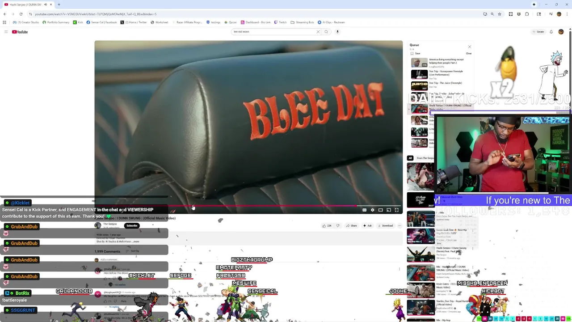Screen dimensions: 572x322
Task: Open the Worksheet bookmark
Action: point(160,22)
